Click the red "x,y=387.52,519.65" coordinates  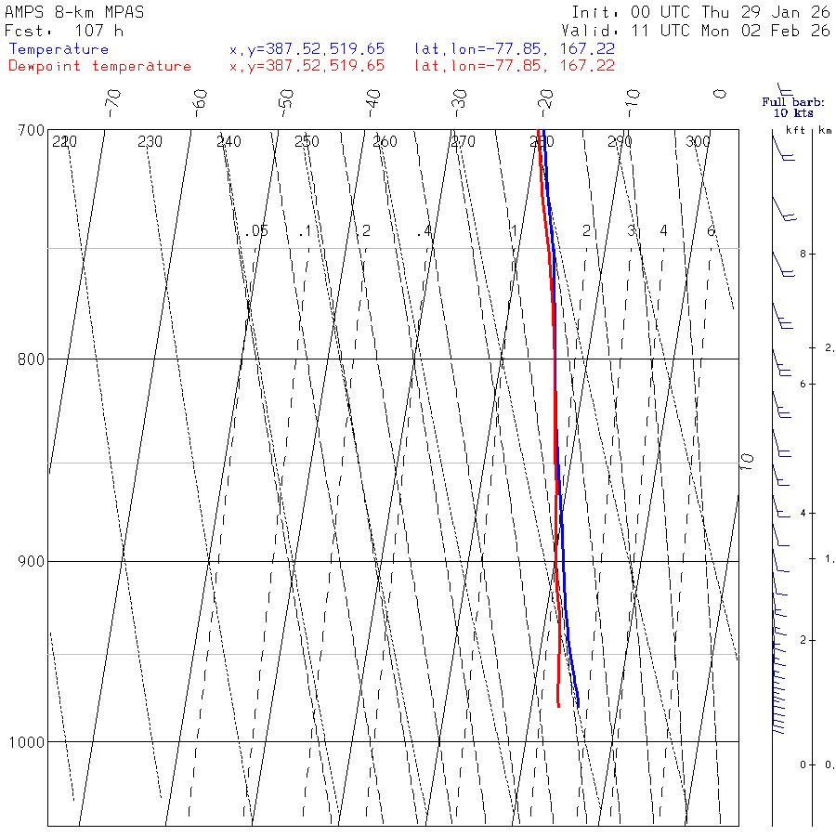pos(307,66)
